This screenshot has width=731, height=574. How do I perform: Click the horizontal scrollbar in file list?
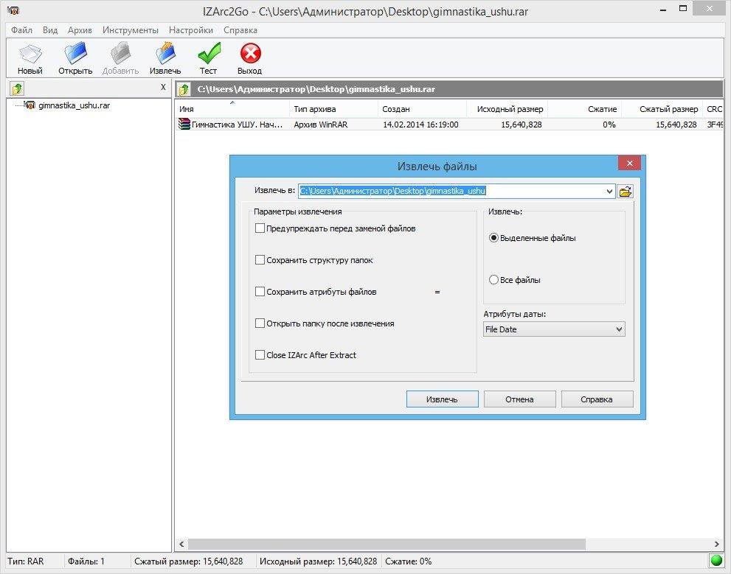(x=384, y=545)
